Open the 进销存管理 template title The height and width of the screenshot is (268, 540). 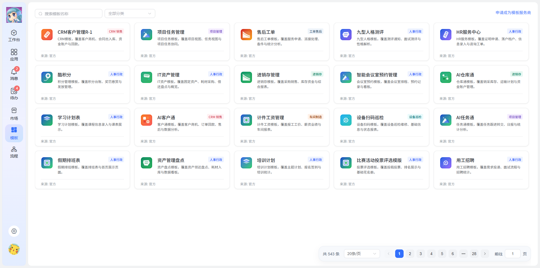268,75
